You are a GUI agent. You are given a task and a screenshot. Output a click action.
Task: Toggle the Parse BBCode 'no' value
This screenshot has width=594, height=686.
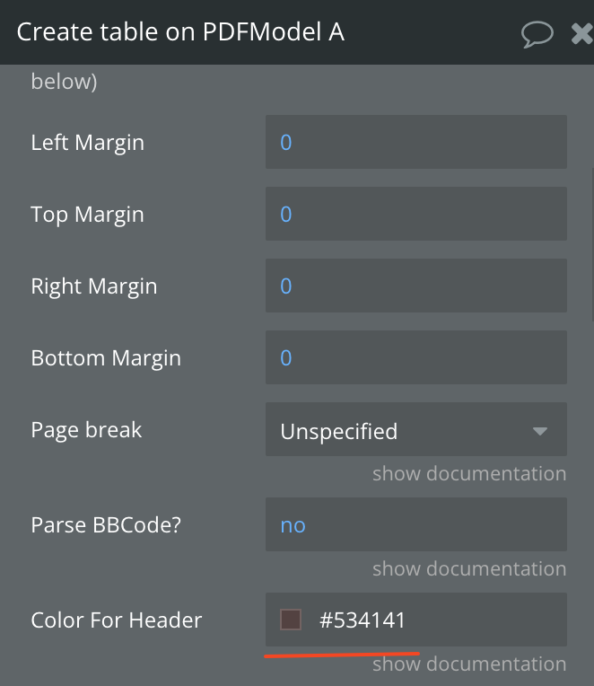point(293,525)
